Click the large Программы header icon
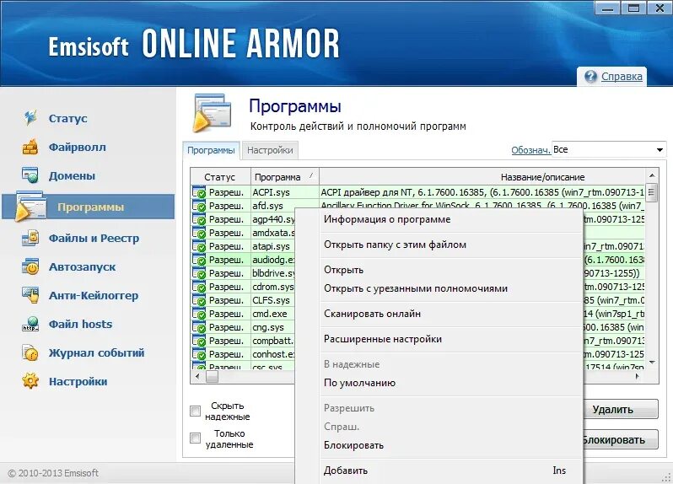673x484 pixels. [x=212, y=112]
